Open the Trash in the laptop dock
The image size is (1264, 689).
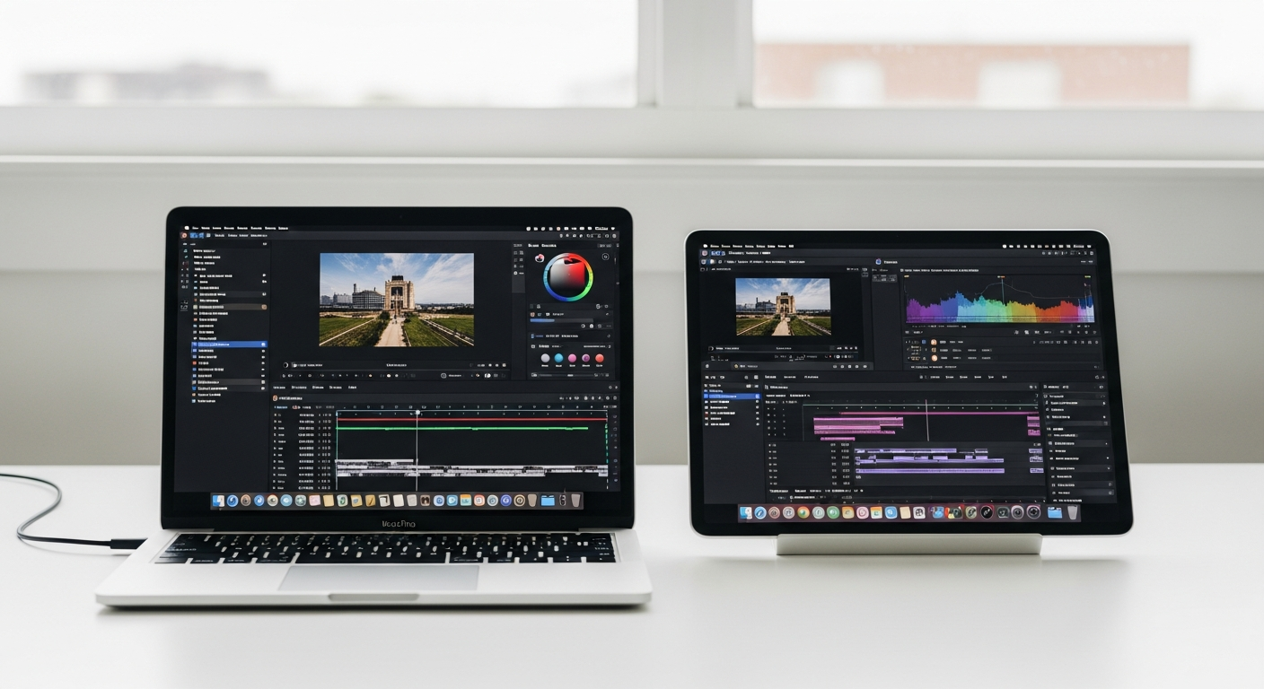pos(575,501)
